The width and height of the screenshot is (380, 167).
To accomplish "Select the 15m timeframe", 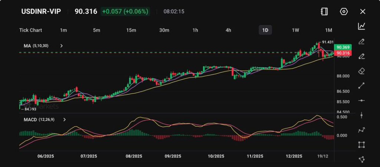I will click(x=131, y=30).
